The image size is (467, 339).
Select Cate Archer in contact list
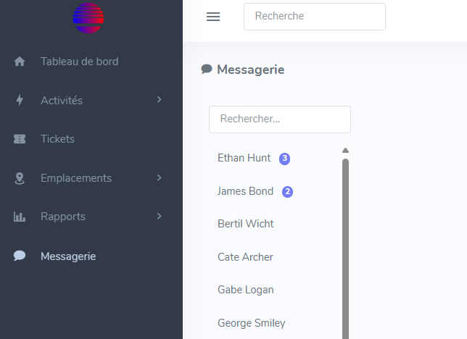(245, 257)
